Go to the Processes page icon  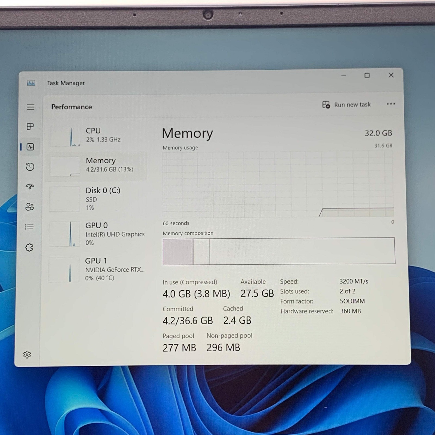coord(30,126)
